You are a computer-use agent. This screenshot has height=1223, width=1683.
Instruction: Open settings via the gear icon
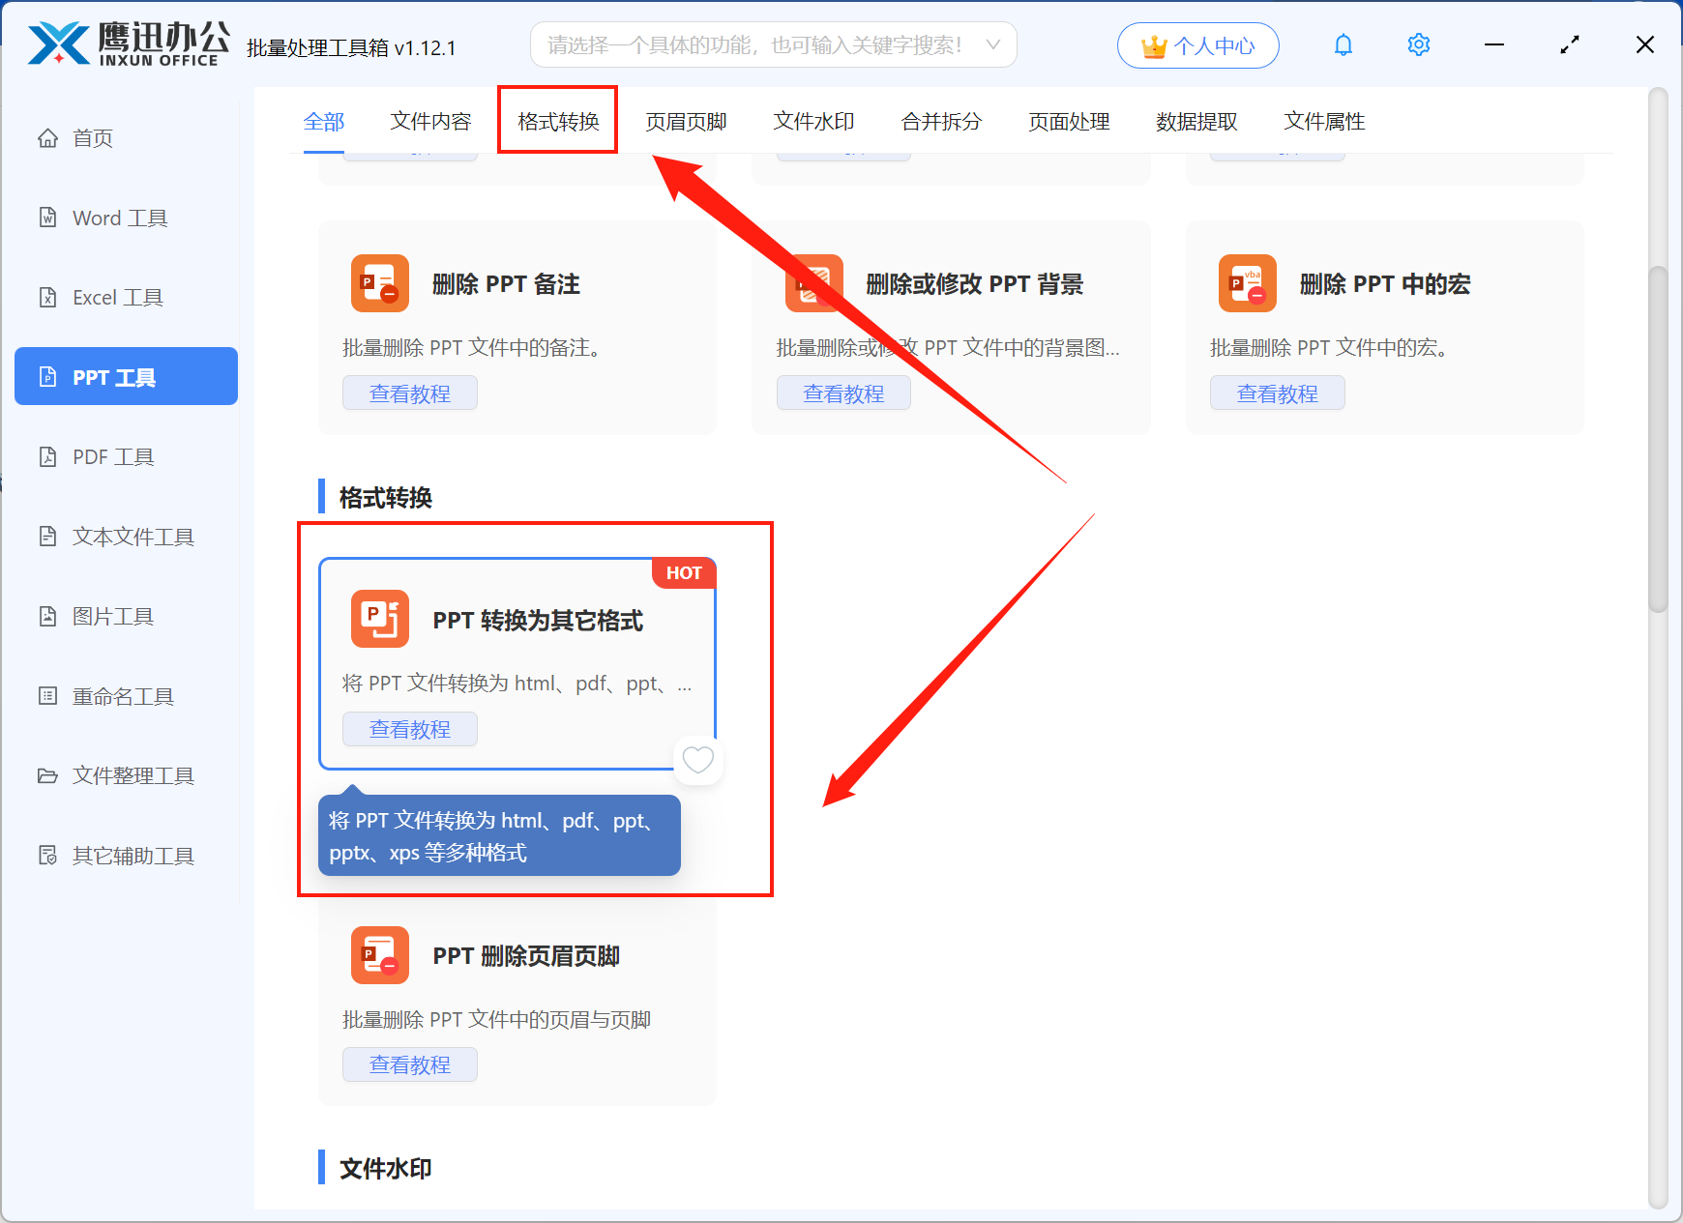tap(1418, 45)
